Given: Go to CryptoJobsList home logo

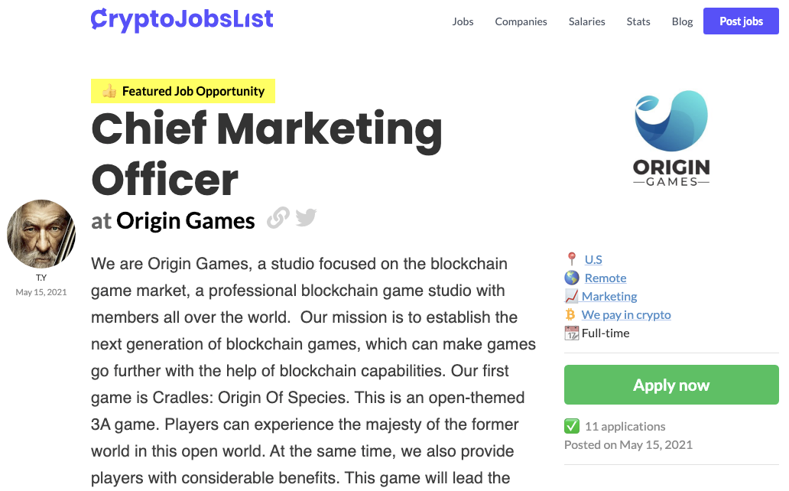Looking at the screenshot, I should [182, 20].
